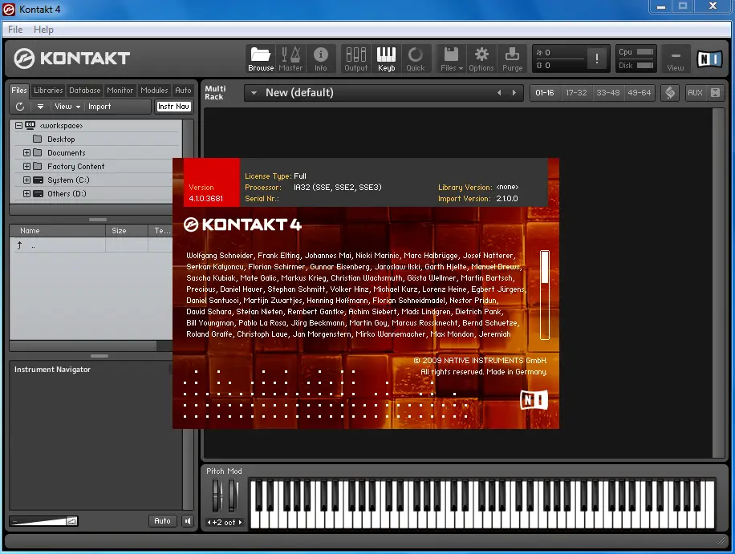Show rack page 49-64
Viewport: 735px width, 554px height.
(640, 93)
